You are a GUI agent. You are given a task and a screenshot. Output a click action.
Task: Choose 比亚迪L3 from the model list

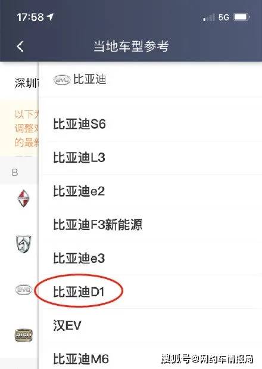151,157
